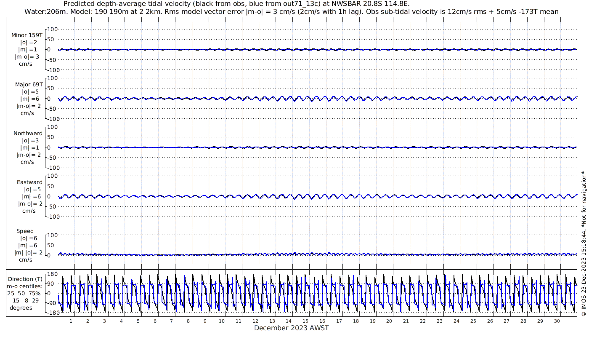Click the '|m-o| =3' value under Minor 159T
589x337 pixels.
click(28, 56)
